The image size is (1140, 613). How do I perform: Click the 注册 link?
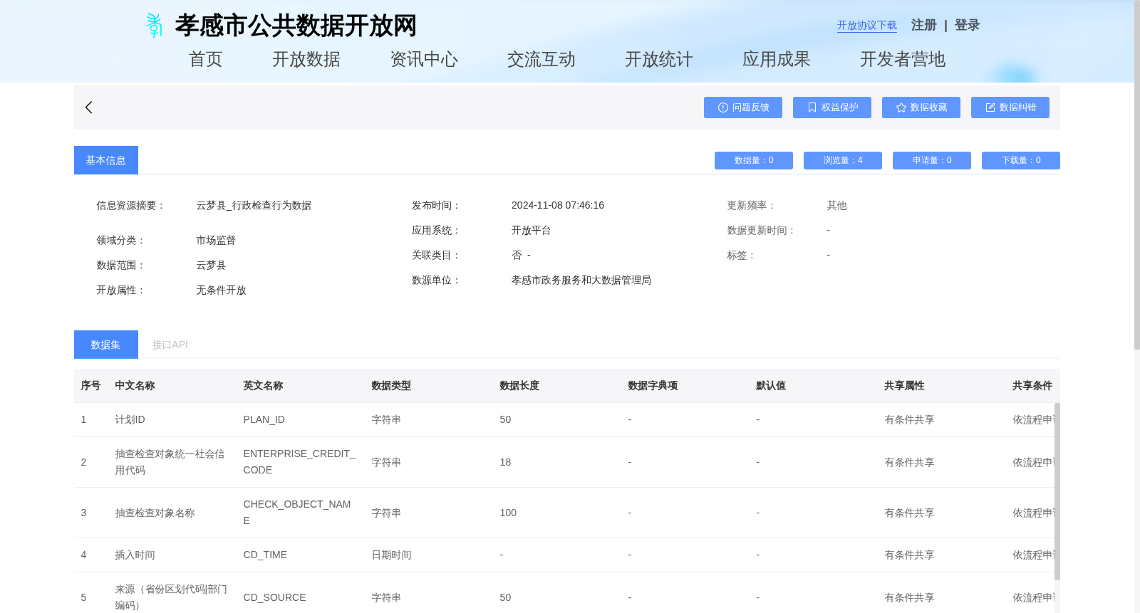click(x=924, y=25)
